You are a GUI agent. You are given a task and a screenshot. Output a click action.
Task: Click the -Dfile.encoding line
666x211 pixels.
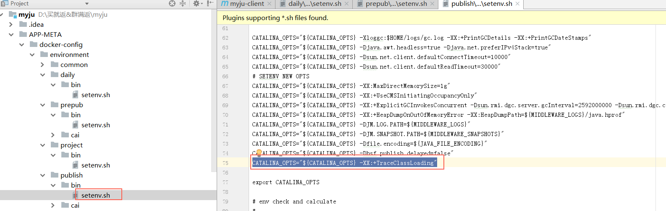pyautogui.click(x=370, y=144)
